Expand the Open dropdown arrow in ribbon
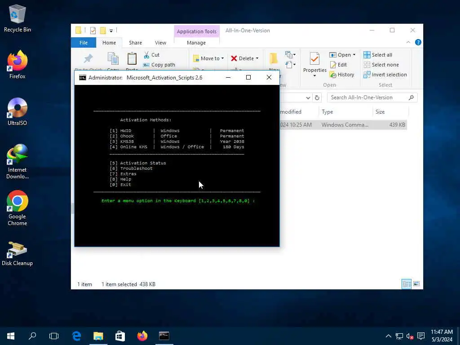This screenshot has width=460, height=345. (354, 55)
